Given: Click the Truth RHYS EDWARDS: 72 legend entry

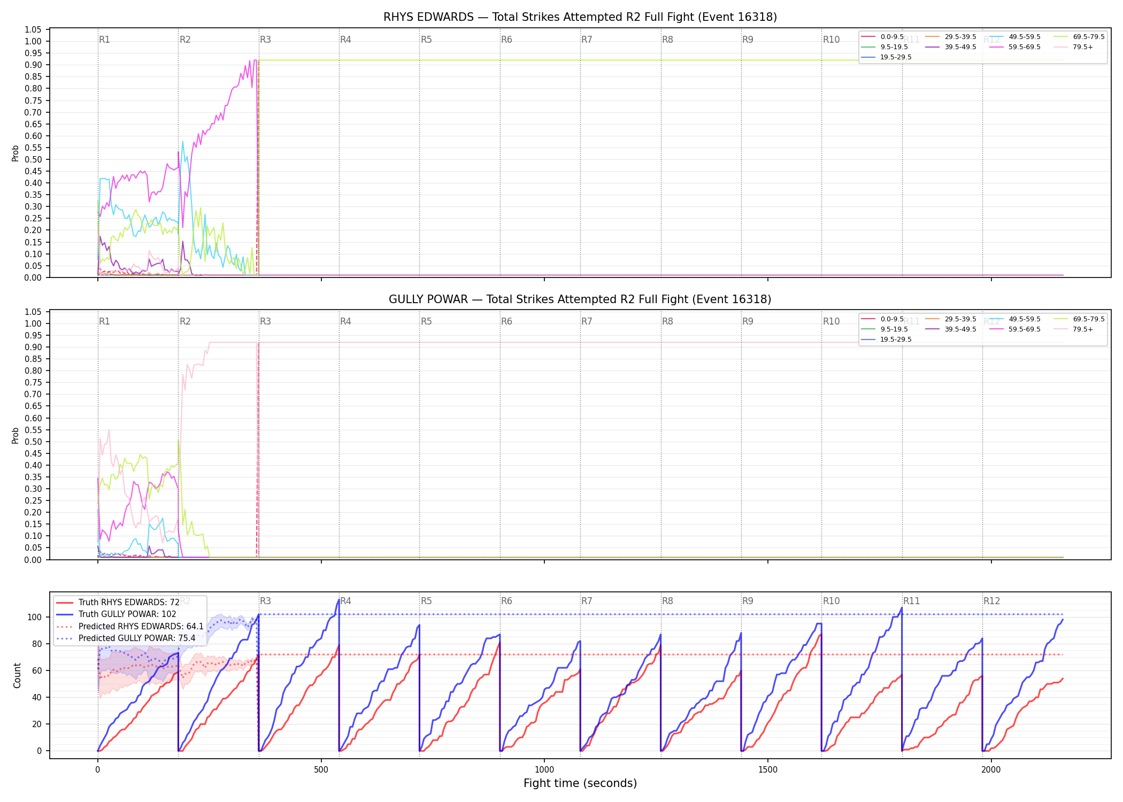Looking at the screenshot, I should tap(118, 603).
